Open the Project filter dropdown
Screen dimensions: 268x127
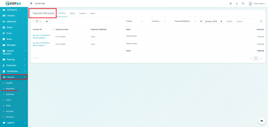pos(130,21)
